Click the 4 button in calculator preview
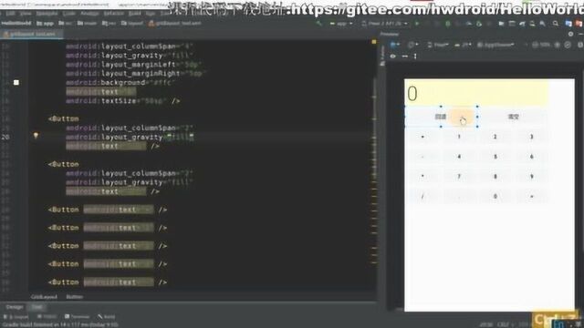This screenshot has height=328, width=584. (459, 157)
